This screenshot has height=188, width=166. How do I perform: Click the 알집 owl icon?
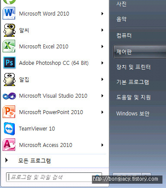click(10, 80)
